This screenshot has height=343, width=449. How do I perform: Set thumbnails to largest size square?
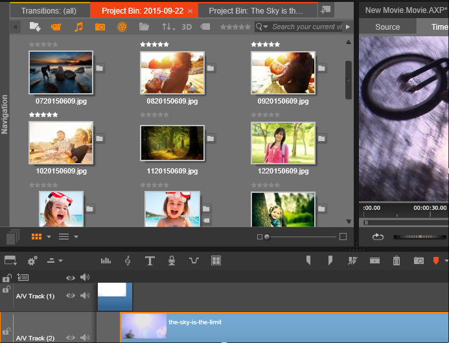[x=343, y=237]
